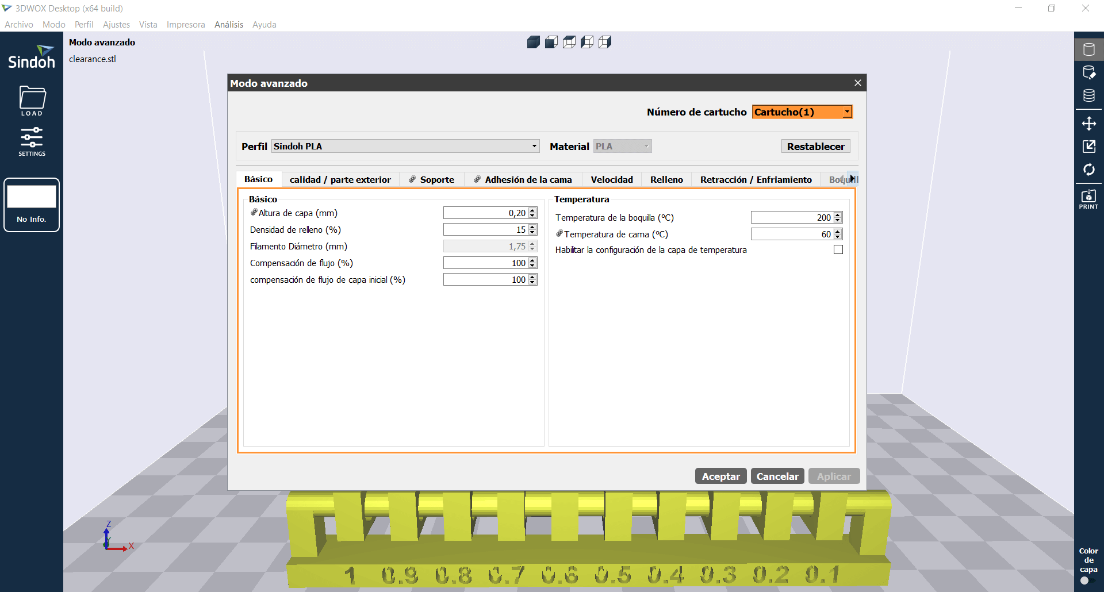Open the Impresora menu
Image resolution: width=1104 pixels, height=592 pixels.
[x=186, y=25]
